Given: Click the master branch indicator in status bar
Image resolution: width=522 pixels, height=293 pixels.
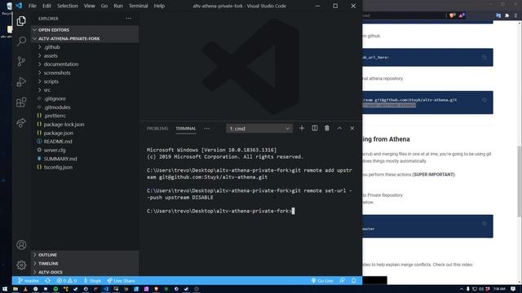Looking at the screenshot, I should [x=29, y=281].
